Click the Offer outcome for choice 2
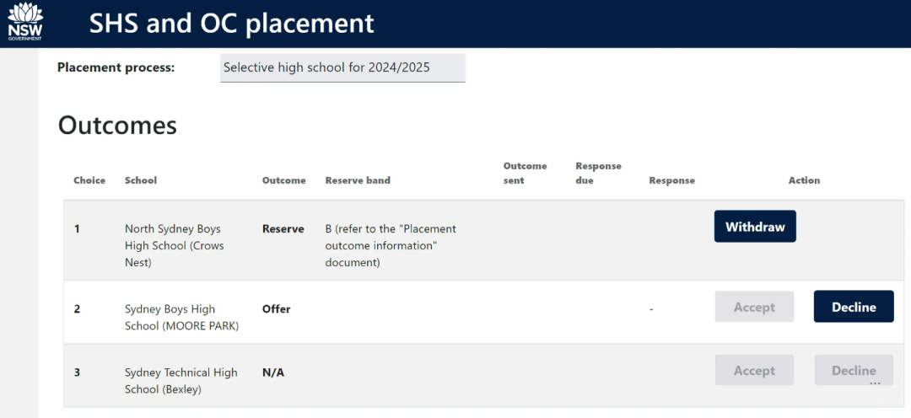This screenshot has height=418, width=911. [x=276, y=309]
